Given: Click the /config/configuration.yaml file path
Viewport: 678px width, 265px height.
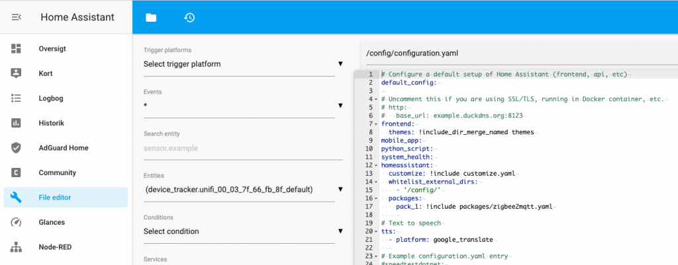Looking at the screenshot, I should [x=412, y=54].
